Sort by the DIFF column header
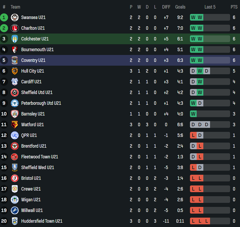The width and height of the screenshot is (240, 227). click(x=166, y=7)
